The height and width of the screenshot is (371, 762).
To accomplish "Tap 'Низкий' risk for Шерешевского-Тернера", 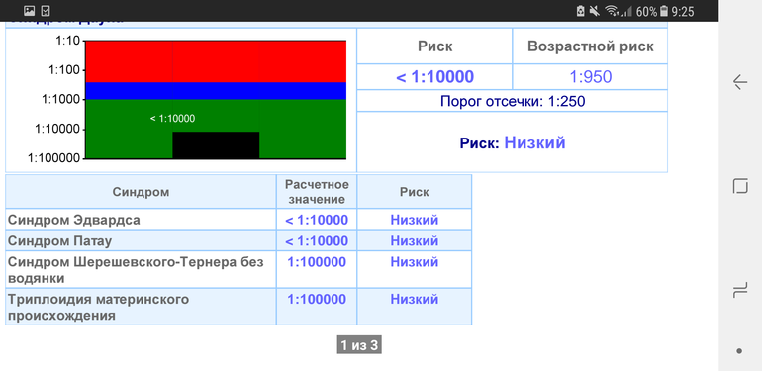I will [x=415, y=262].
